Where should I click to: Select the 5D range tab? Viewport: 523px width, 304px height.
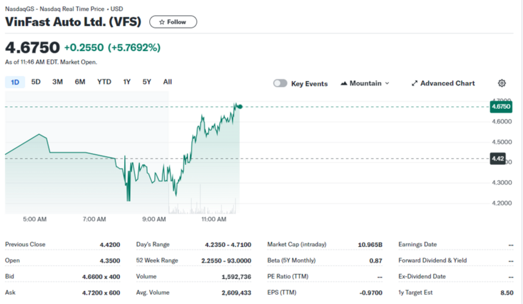(x=36, y=82)
